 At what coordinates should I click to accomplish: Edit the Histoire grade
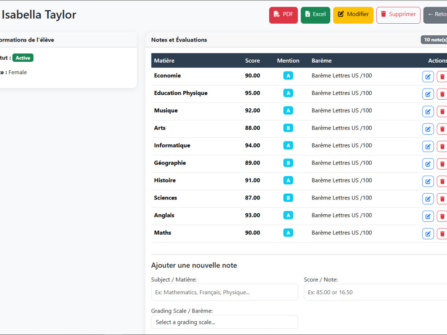click(428, 181)
